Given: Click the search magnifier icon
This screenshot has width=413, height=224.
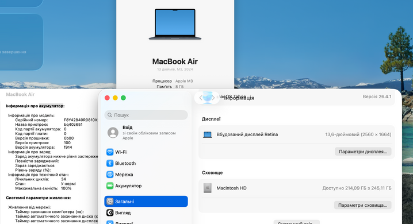Looking at the screenshot, I should (110, 115).
